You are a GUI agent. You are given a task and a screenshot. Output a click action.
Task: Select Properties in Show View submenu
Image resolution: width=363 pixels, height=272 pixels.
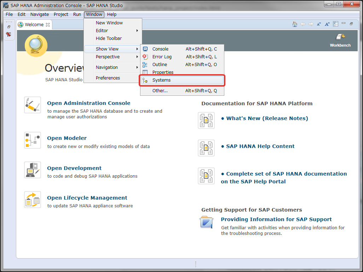[x=182, y=72]
